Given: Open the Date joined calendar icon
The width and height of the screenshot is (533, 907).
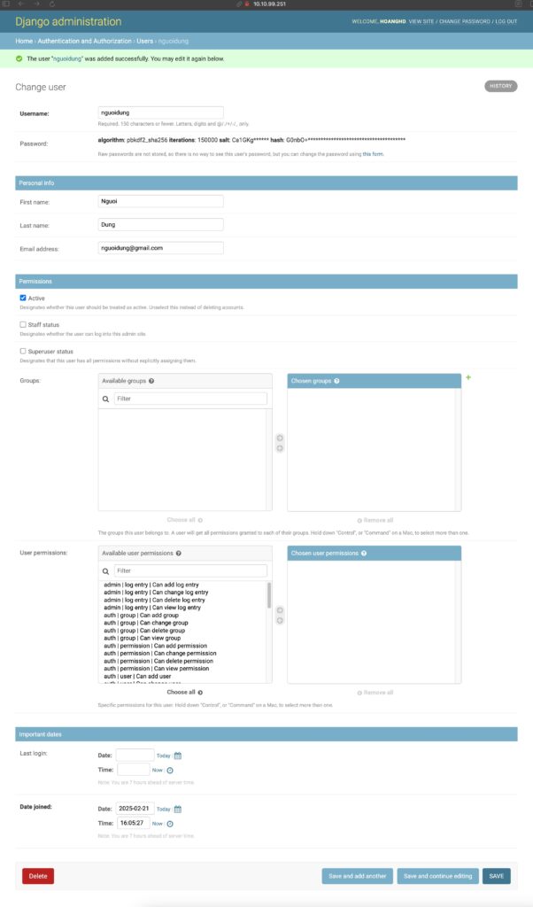Looking at the screenshot, I should click(177, 810).
